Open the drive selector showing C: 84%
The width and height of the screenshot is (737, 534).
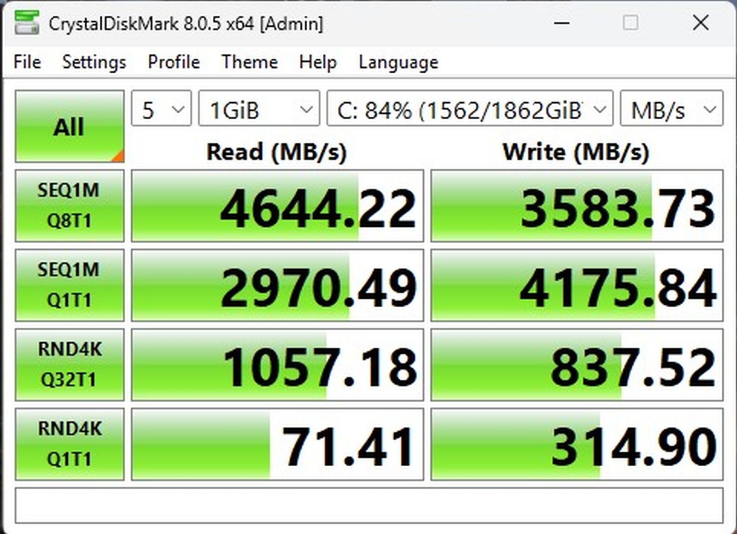pos(470,108)
